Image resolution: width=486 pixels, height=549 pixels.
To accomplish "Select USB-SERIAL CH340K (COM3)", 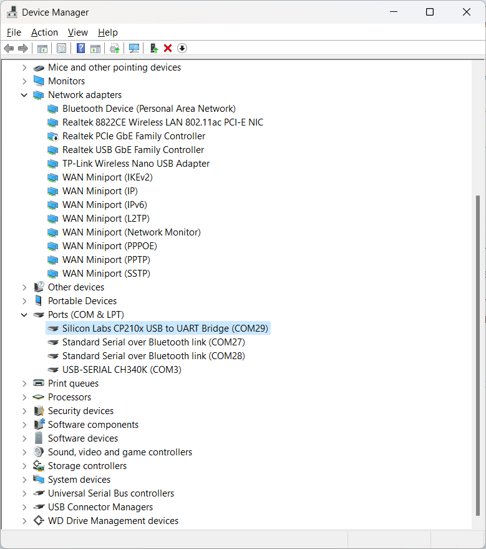I will (122, 370).
